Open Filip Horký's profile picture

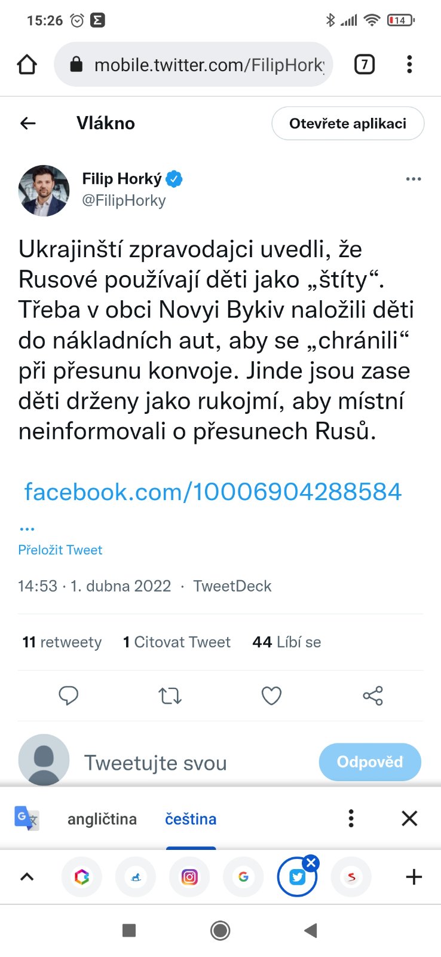pyautogui.click(x=44, y=190)
